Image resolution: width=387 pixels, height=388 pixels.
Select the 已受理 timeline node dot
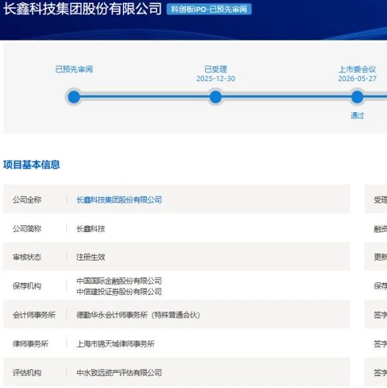point(215,97)
